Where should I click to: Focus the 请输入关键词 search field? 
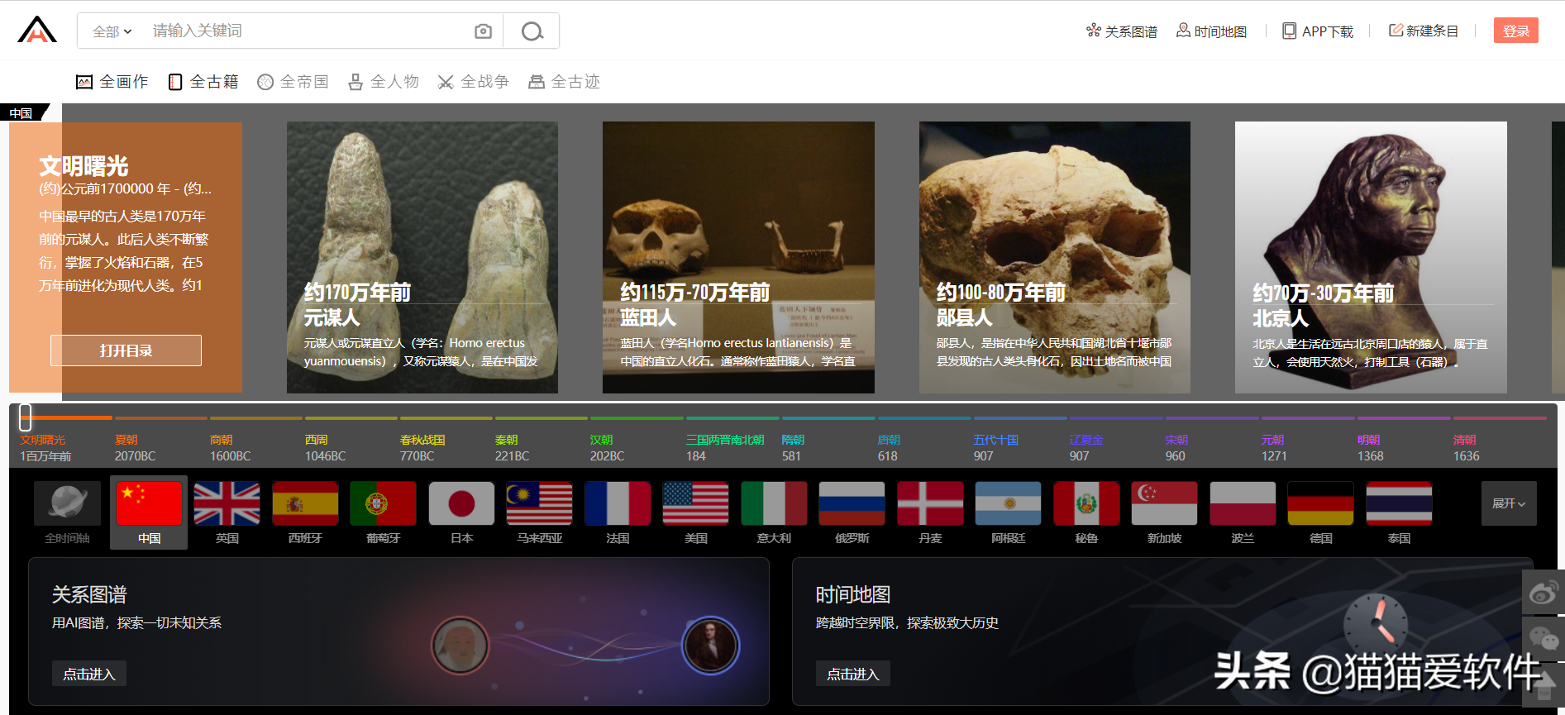pyautogui.click(x=306, y=31)
